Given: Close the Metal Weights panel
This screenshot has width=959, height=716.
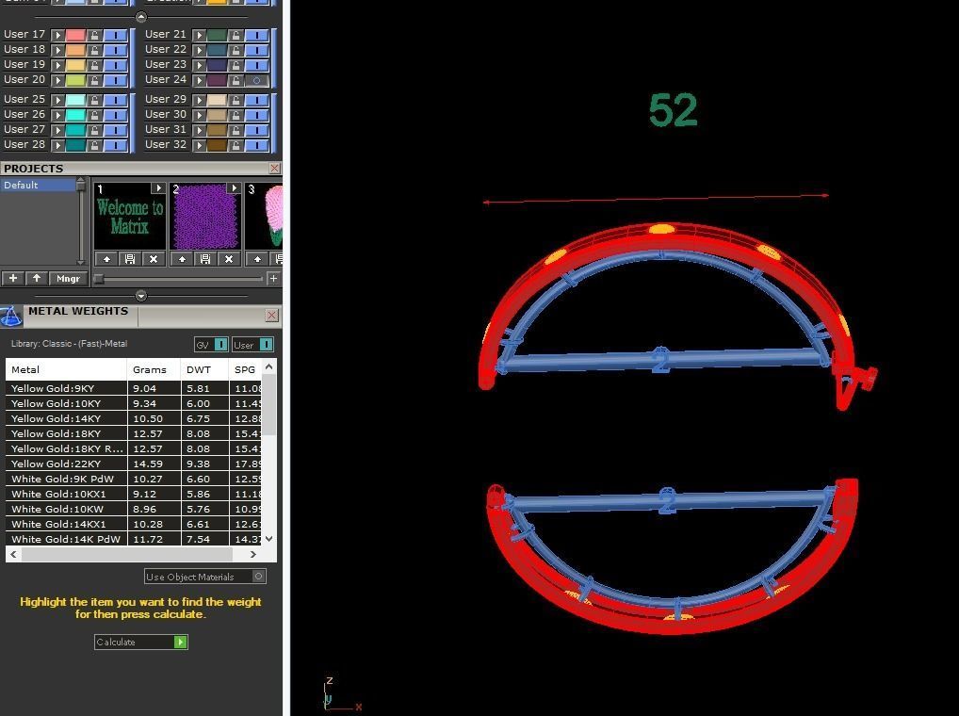Looking at the screenshot, I should click(272, 316).
